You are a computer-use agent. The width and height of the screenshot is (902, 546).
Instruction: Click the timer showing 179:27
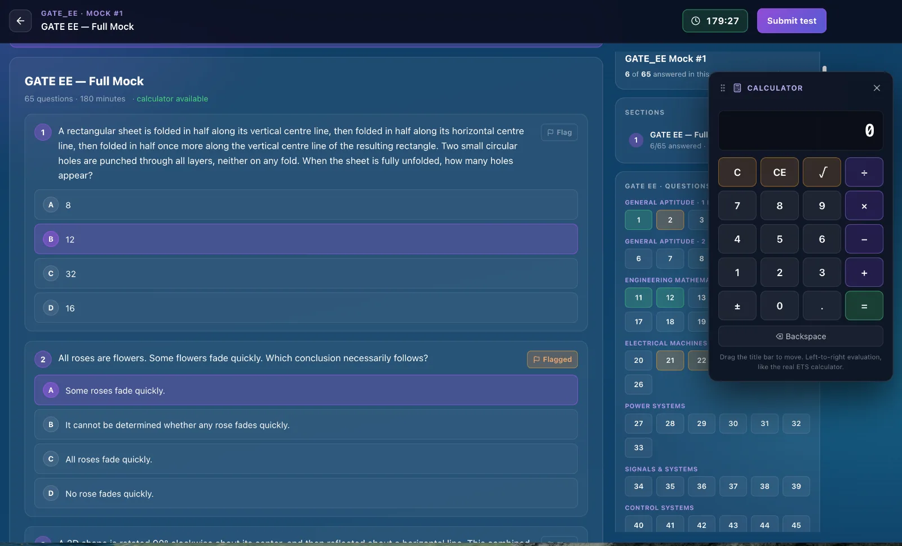tap(715, 21)
